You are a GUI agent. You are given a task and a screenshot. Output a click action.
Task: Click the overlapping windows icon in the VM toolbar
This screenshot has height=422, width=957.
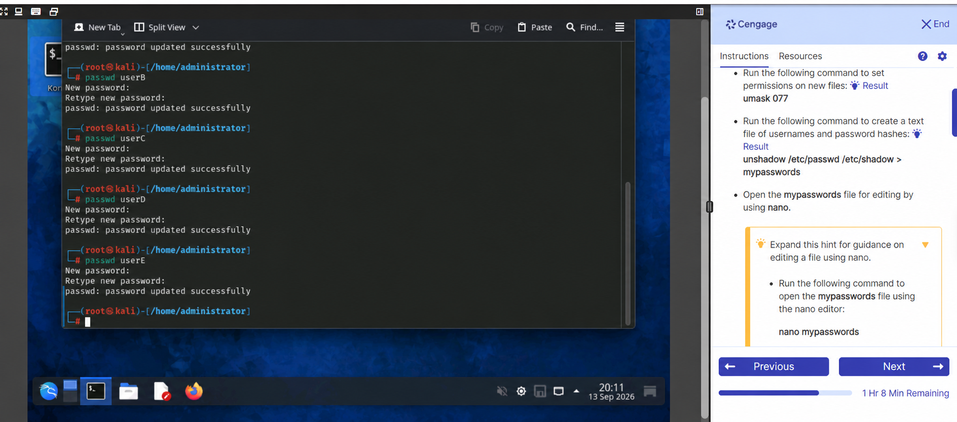54,11
